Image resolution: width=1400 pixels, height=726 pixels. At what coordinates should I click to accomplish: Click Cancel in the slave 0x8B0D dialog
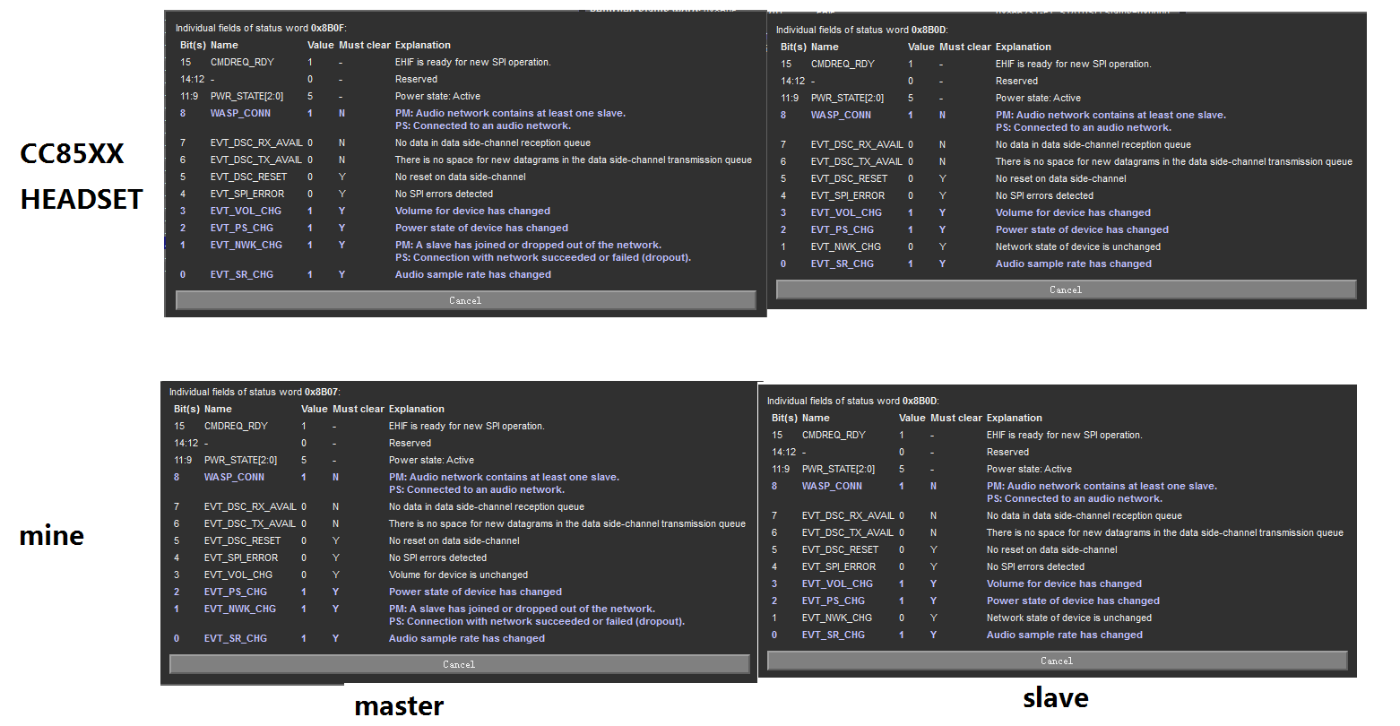pos(1057,661)
